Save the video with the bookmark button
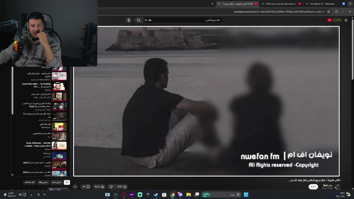This screenshot has width=354, height=199. (86, 187)
